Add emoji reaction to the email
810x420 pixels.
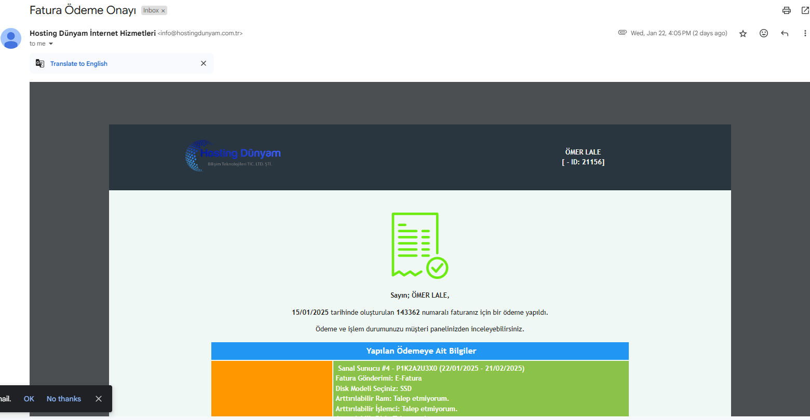tap(764, 33)
